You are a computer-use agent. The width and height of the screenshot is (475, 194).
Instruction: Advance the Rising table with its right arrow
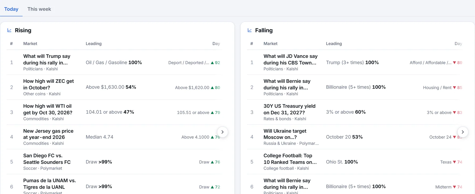tap(222, 132)
